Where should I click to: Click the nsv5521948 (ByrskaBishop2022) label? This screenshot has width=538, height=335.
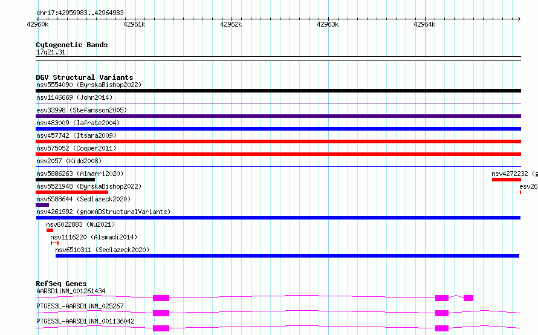pos(89,186)
